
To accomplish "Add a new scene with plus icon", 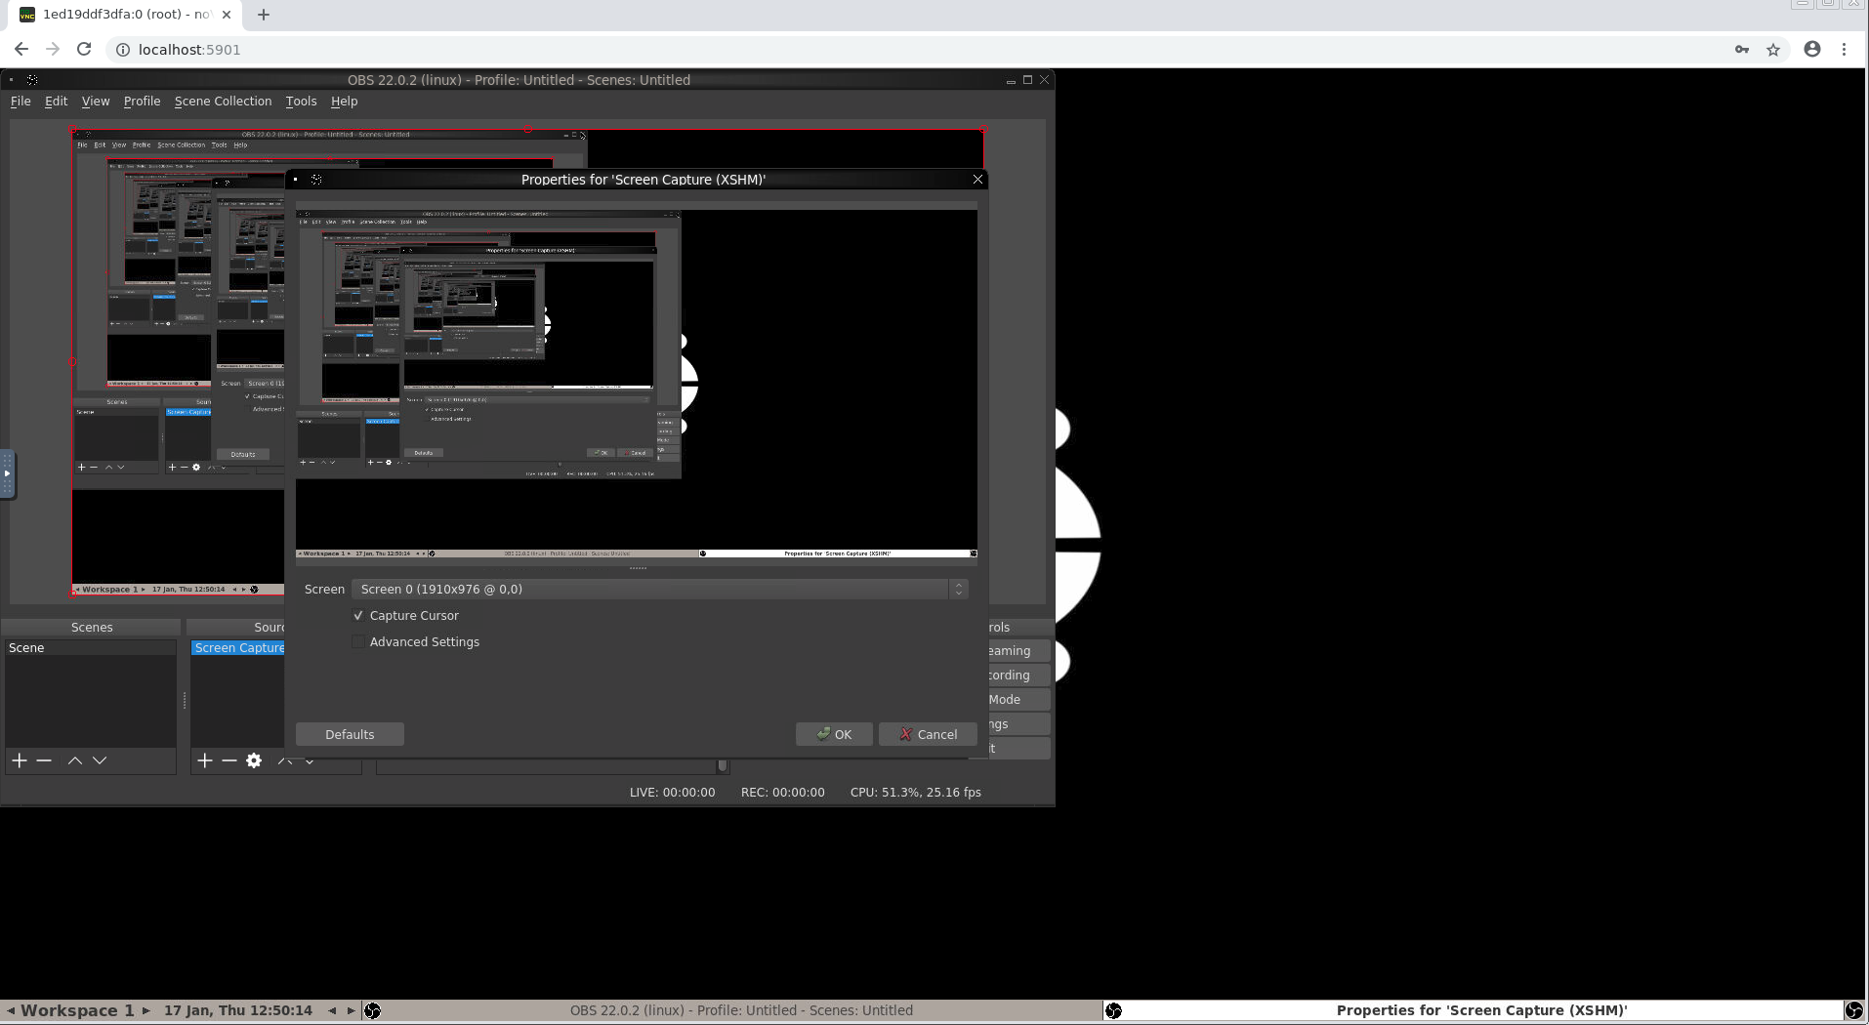I will point(19,760).
